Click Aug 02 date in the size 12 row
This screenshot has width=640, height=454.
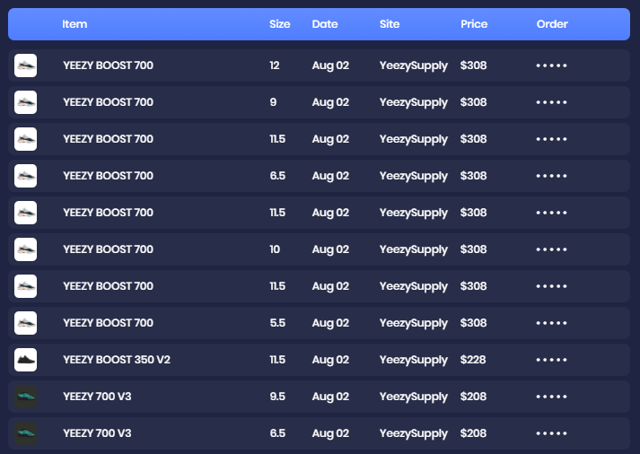[x=330, y=65]
